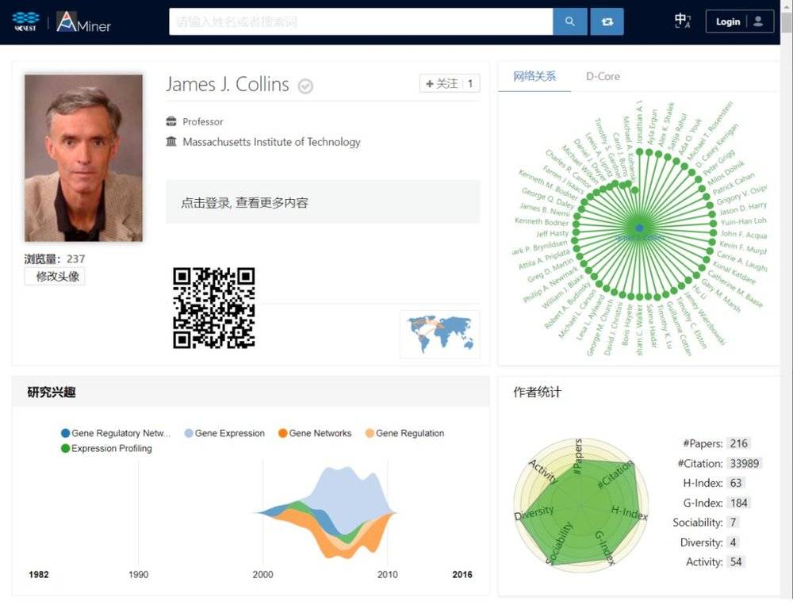The image size is (793, 609).
Task: Switch to the D-Core tab
Action: click(603, 76)
